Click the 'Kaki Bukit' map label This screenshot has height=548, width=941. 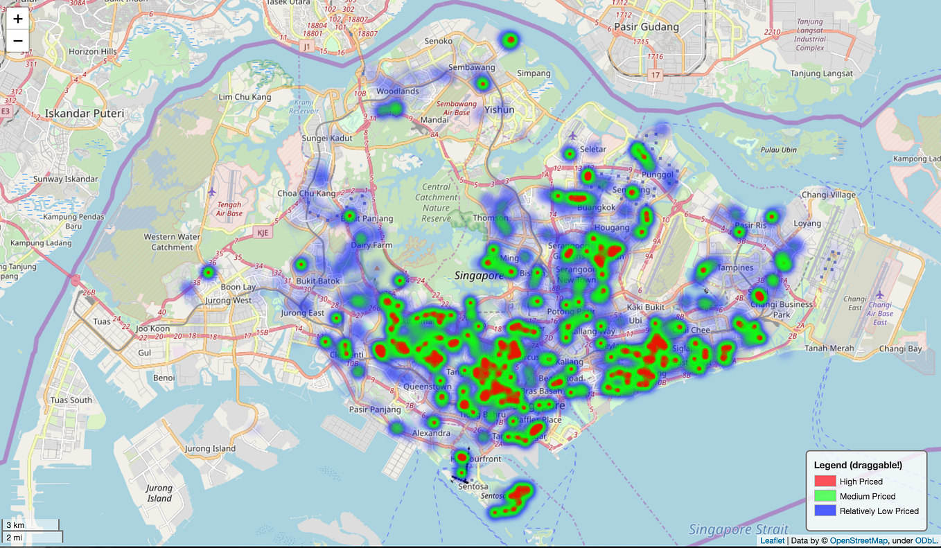pyautogui.click(x=645, y=307)
